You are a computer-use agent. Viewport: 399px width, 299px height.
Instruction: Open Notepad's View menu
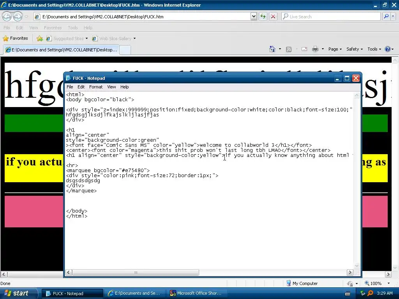(111, 87)
